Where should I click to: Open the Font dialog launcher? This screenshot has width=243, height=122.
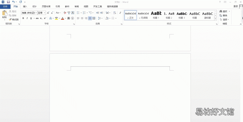point(74,24)
